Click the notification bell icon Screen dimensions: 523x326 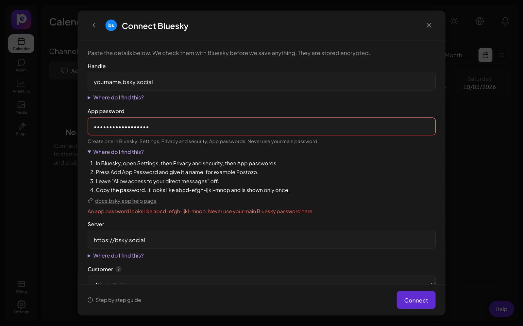point(505,21)
